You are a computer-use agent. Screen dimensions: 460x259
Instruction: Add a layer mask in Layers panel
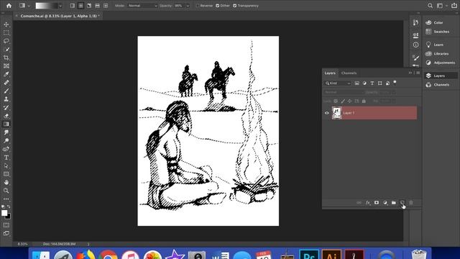377,203
